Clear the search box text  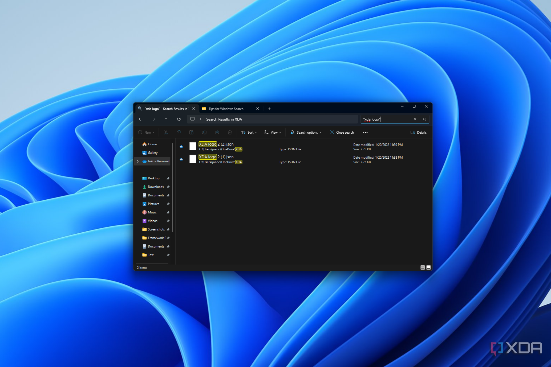[x=415, y=119]
